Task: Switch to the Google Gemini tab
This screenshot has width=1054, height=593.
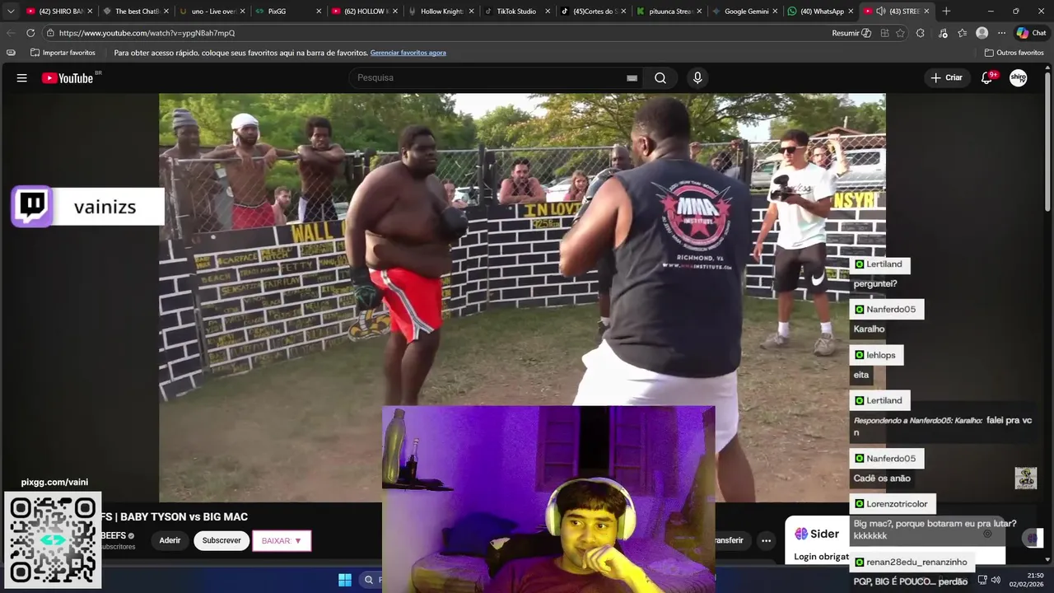Action: [744, 12]
